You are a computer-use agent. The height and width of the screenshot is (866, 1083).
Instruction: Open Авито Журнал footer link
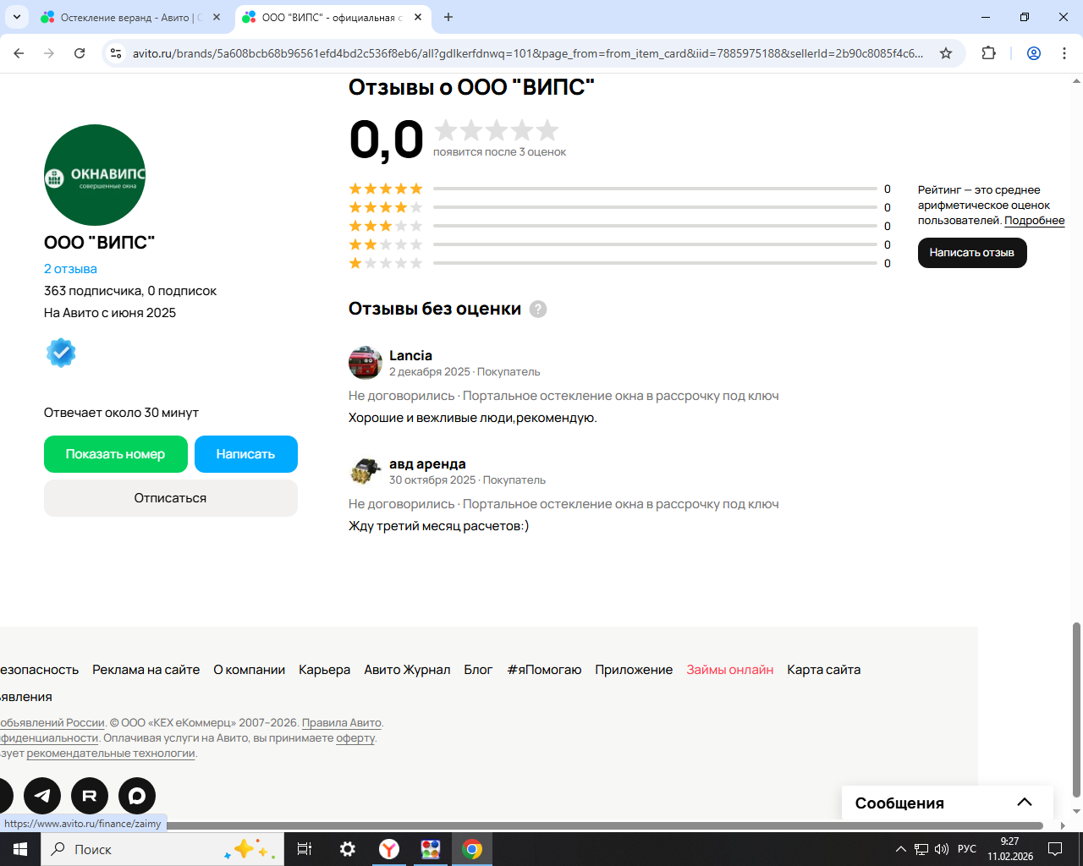[x=407, y=670]
